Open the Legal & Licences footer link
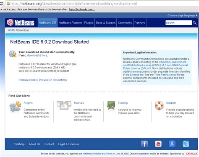This screenshot has width=199, height=157. tap(69, 144)
